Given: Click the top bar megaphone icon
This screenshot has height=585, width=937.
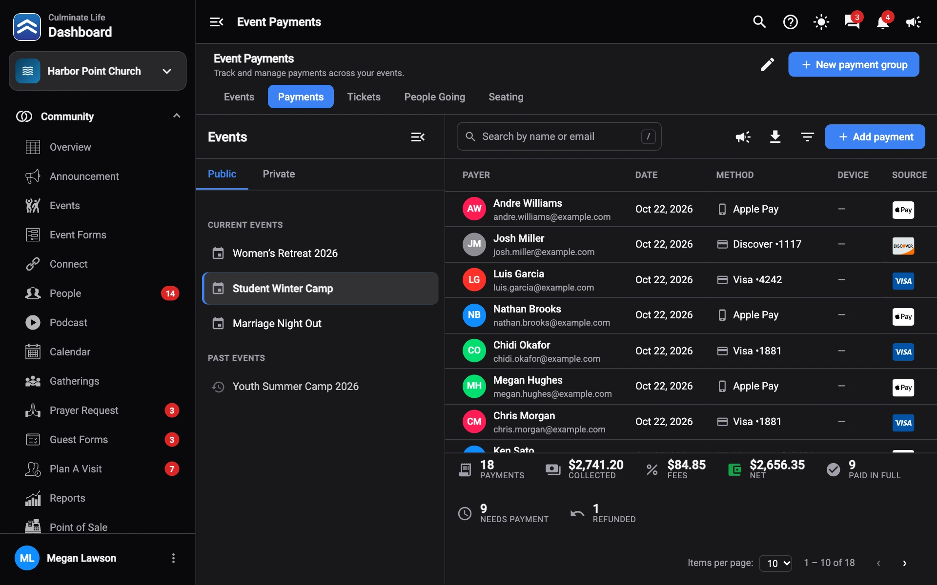Looking at the screenshot, I should pyautogui.click(x=914, y=22).
